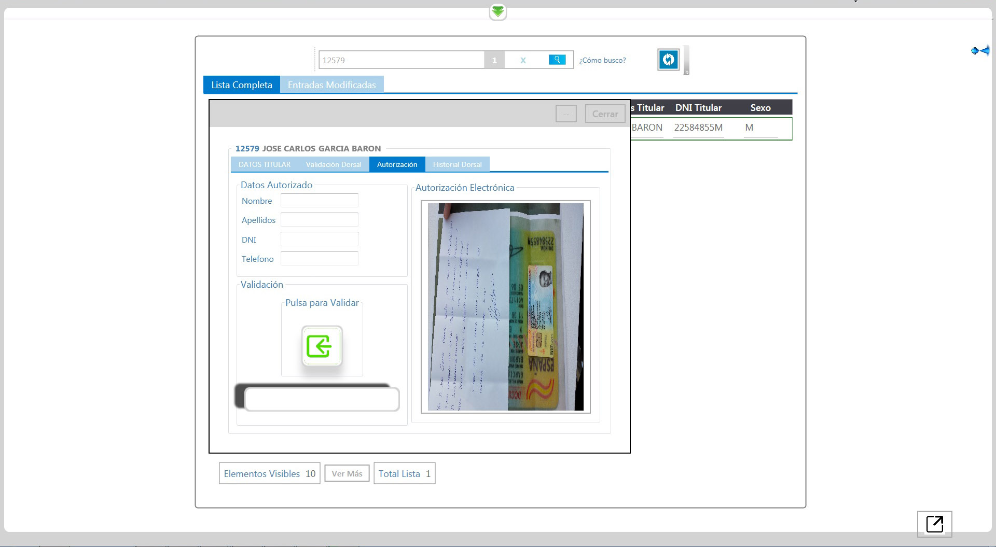Open the ¿Cómo busco? help link
The height and width of the screenshot is (547, 996).
602,60
